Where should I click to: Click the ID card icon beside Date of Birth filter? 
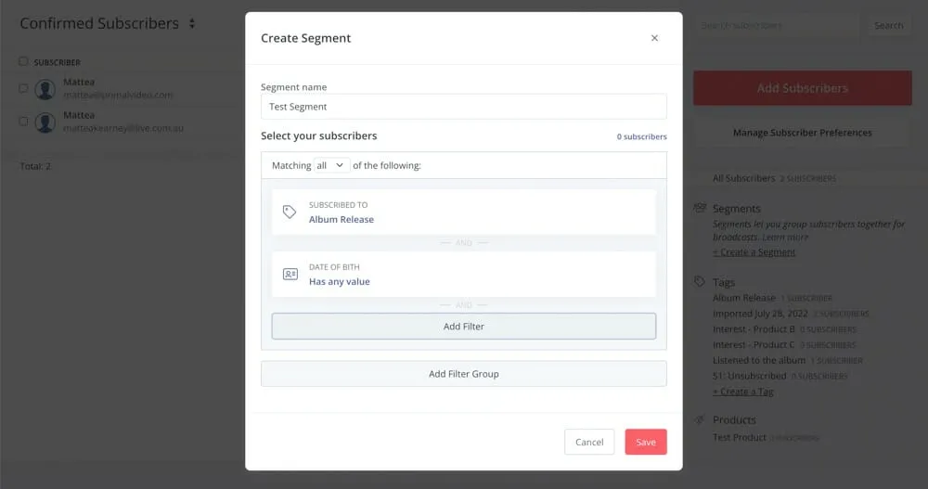290,274
